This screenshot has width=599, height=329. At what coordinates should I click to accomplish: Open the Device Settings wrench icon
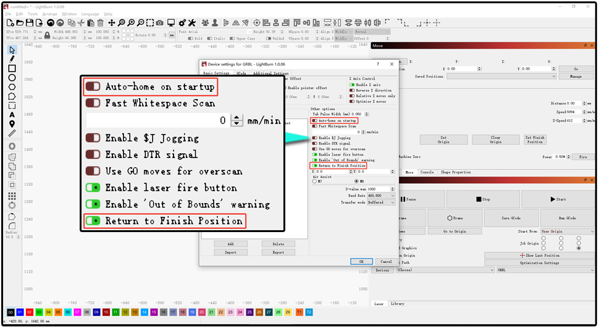(x=192, y=23)
